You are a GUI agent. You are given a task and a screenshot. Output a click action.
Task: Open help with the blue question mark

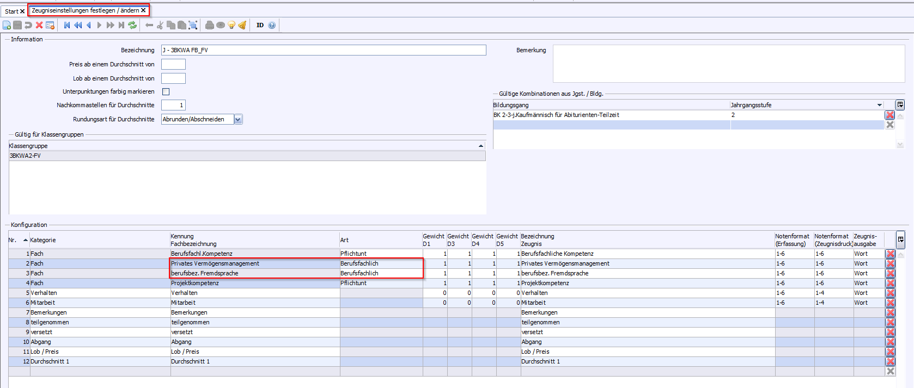tap(272, 25)
